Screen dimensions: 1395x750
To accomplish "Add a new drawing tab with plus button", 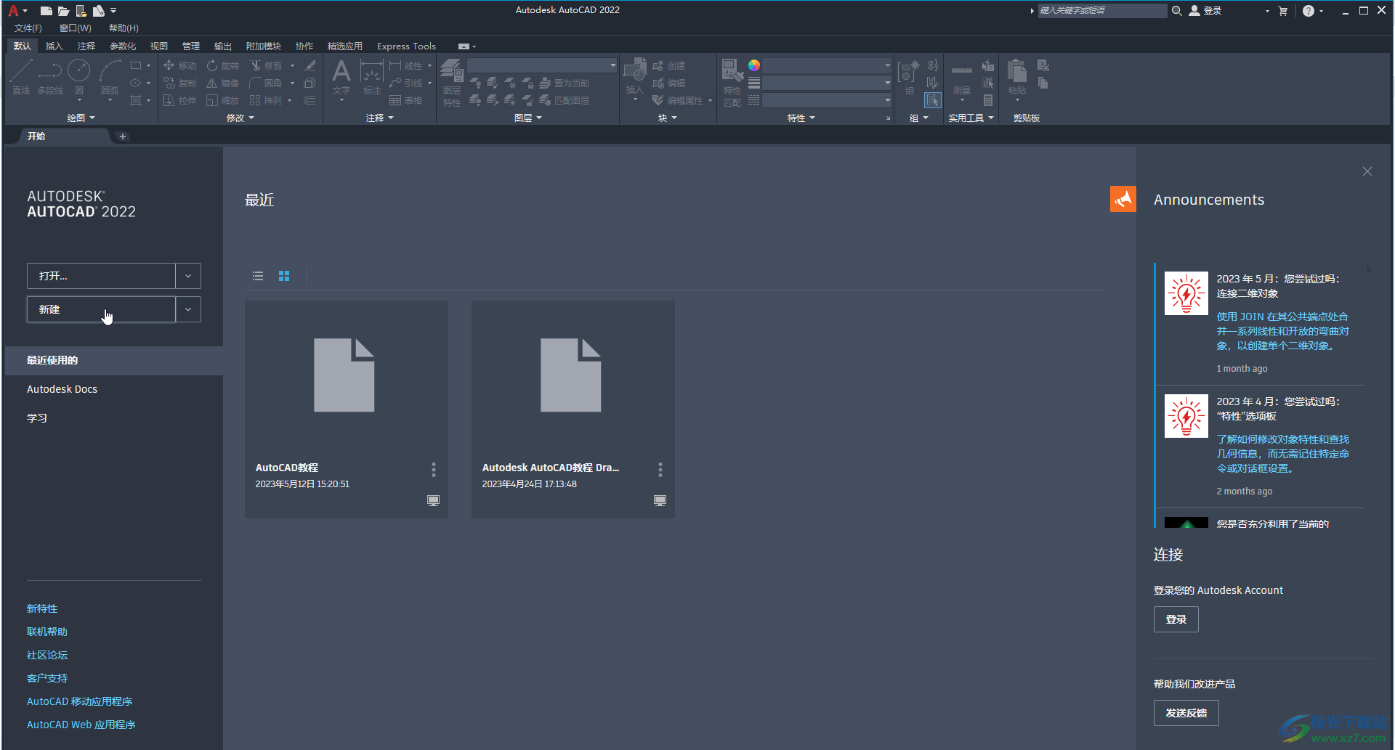I will pyautogui.click(x=123, y=136).
